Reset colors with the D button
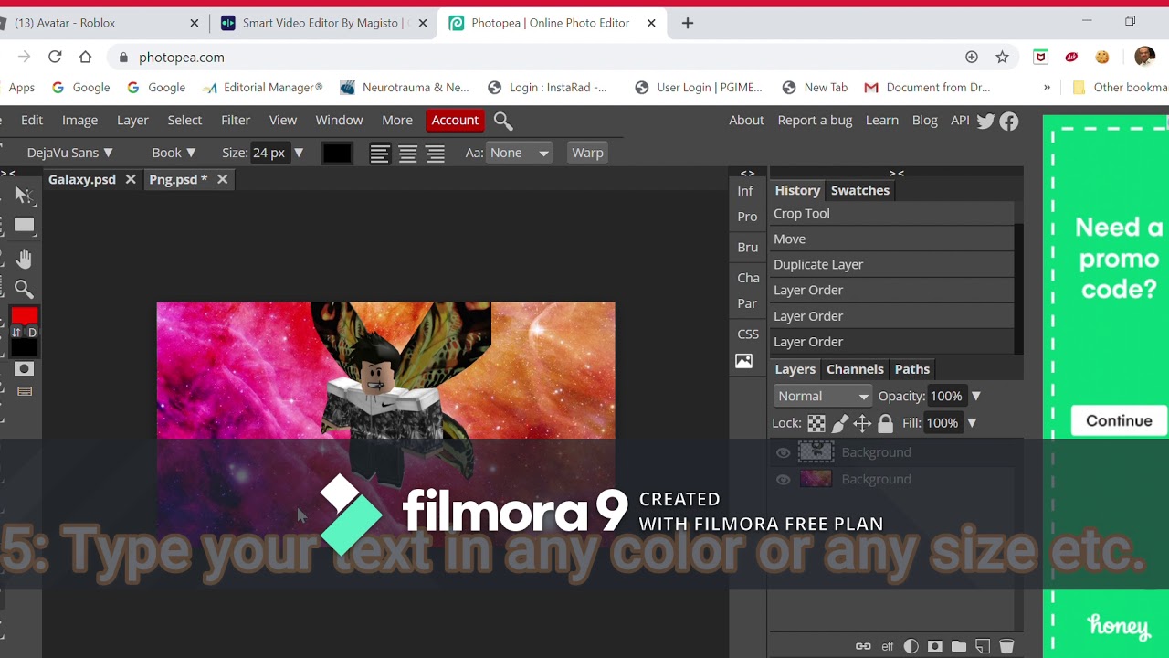Image resolution: width=1169 pixels, height=658 pixels. 32,332
